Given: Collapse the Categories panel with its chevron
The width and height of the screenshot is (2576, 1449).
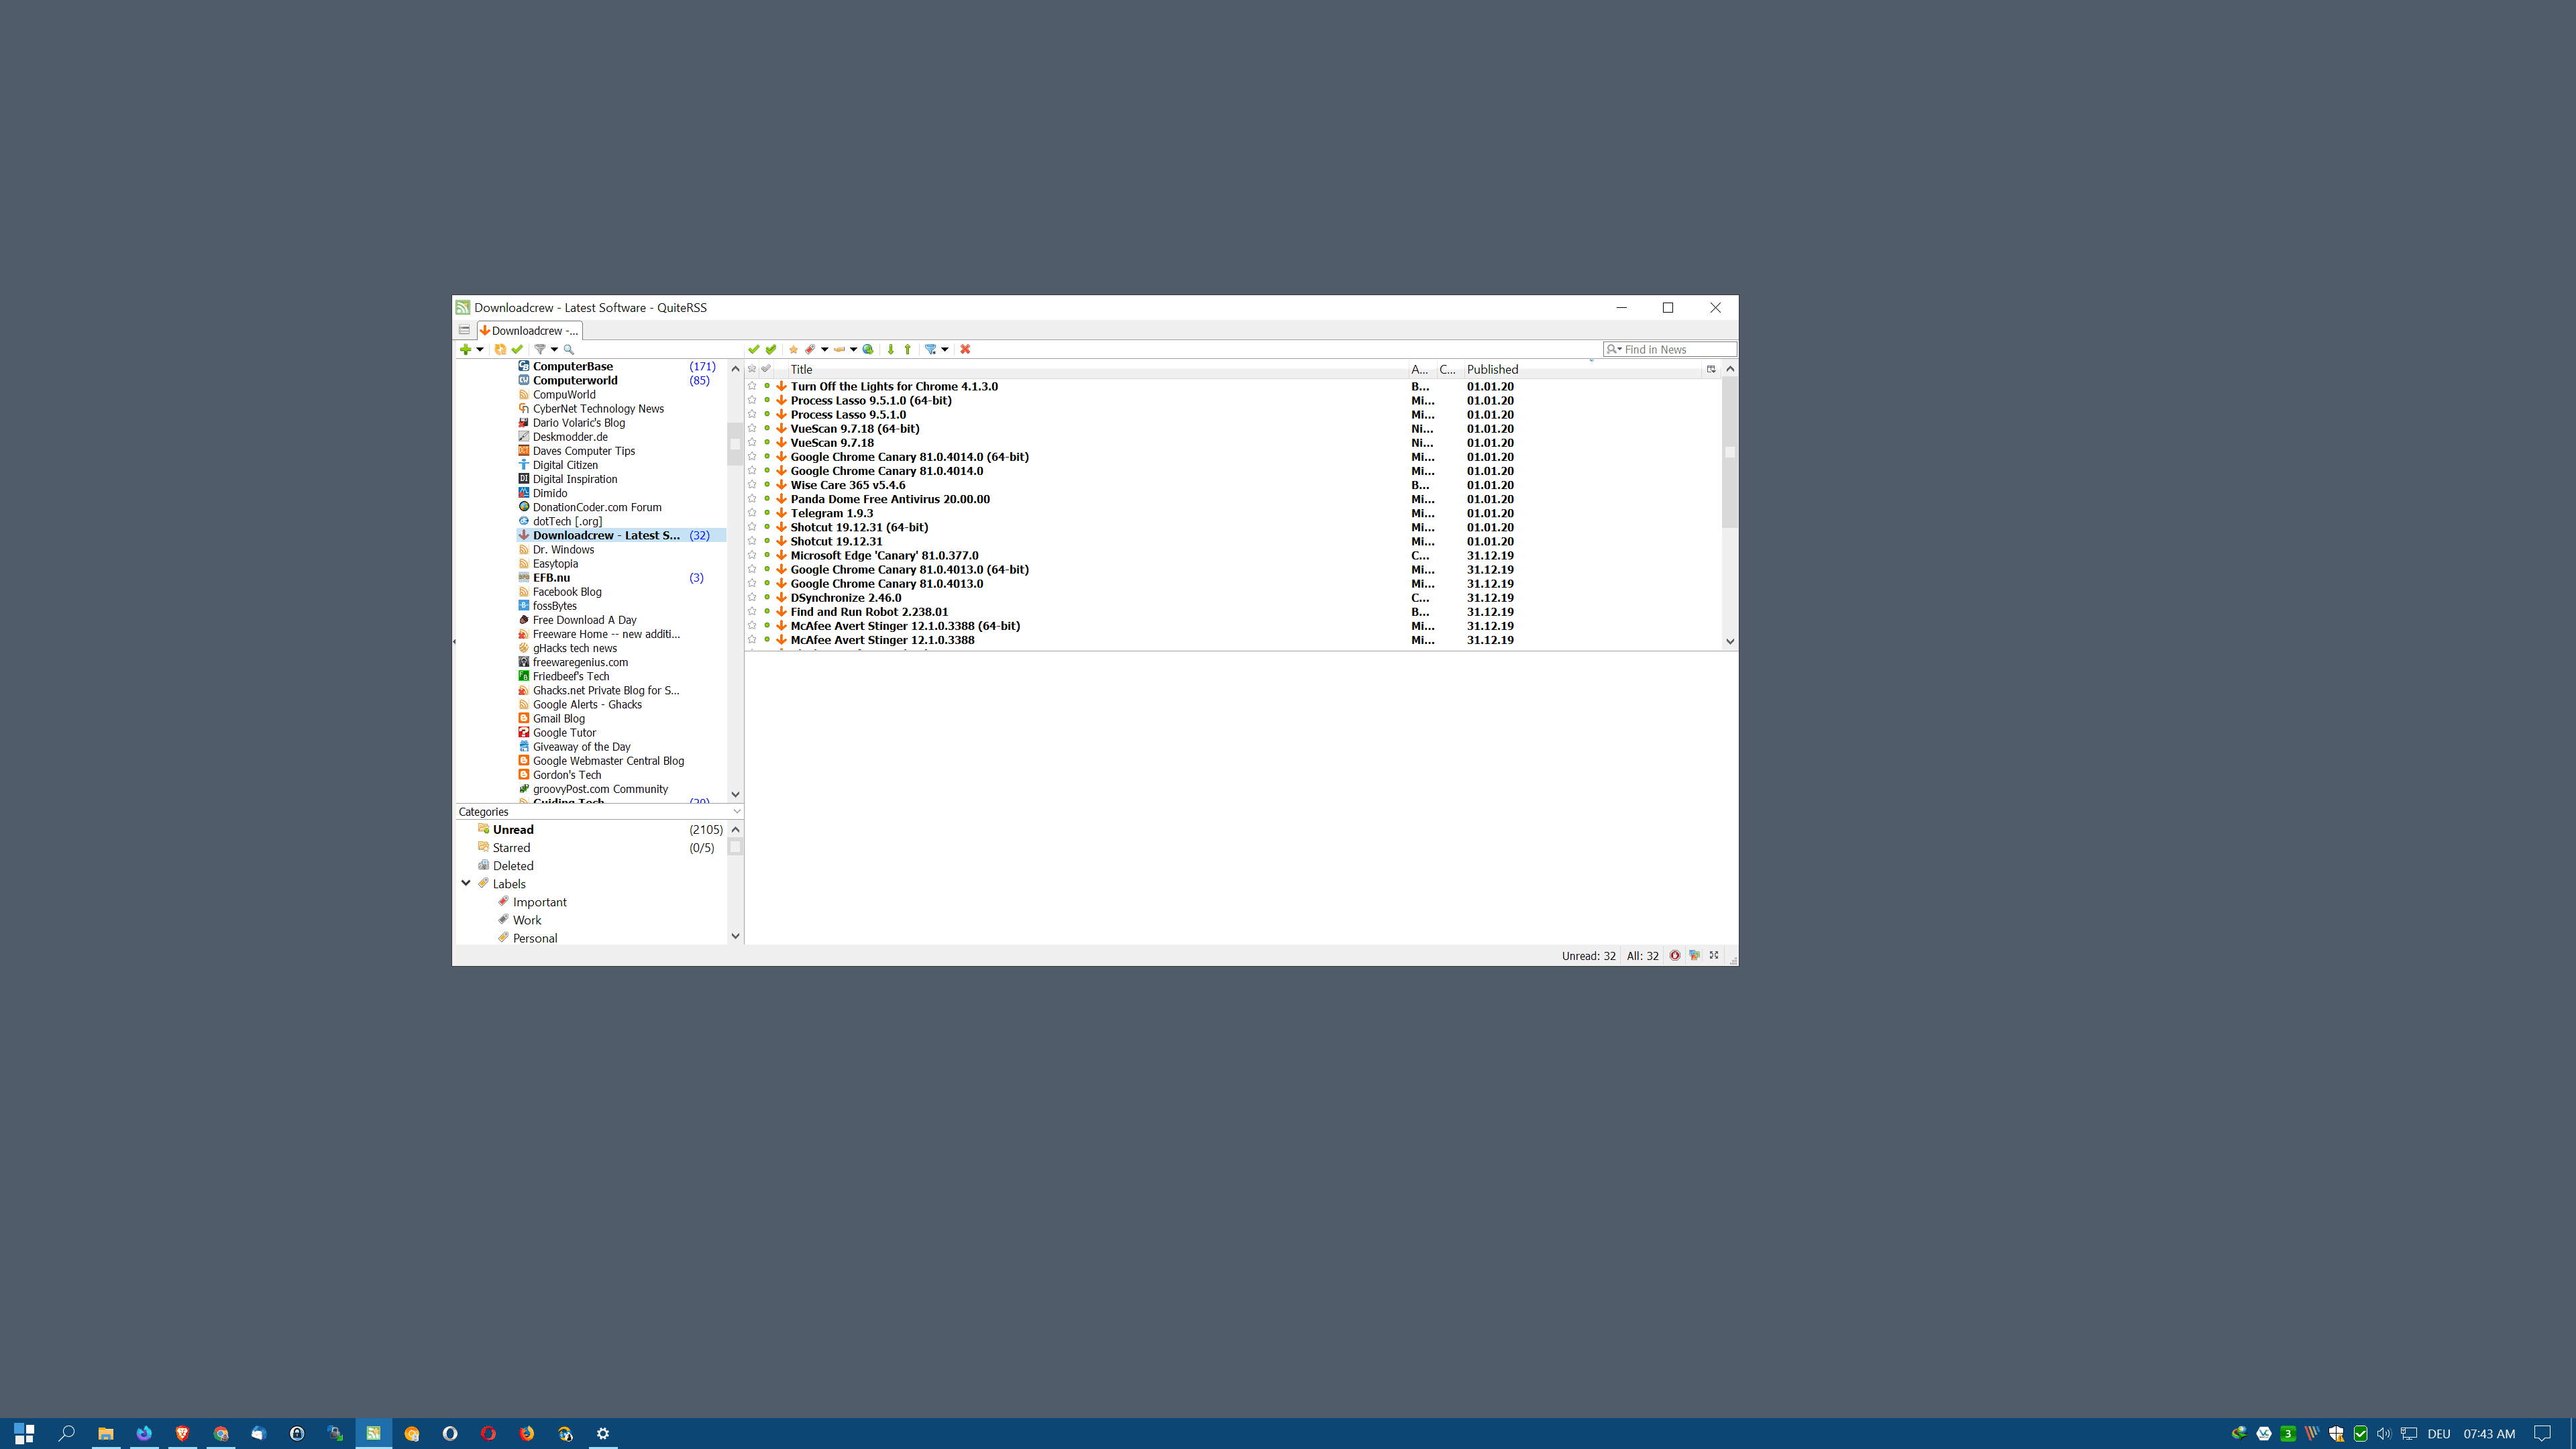Looking at the screenshot, I should point(736,811).
